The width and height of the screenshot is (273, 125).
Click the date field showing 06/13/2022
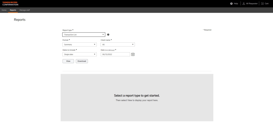(115, 54)
